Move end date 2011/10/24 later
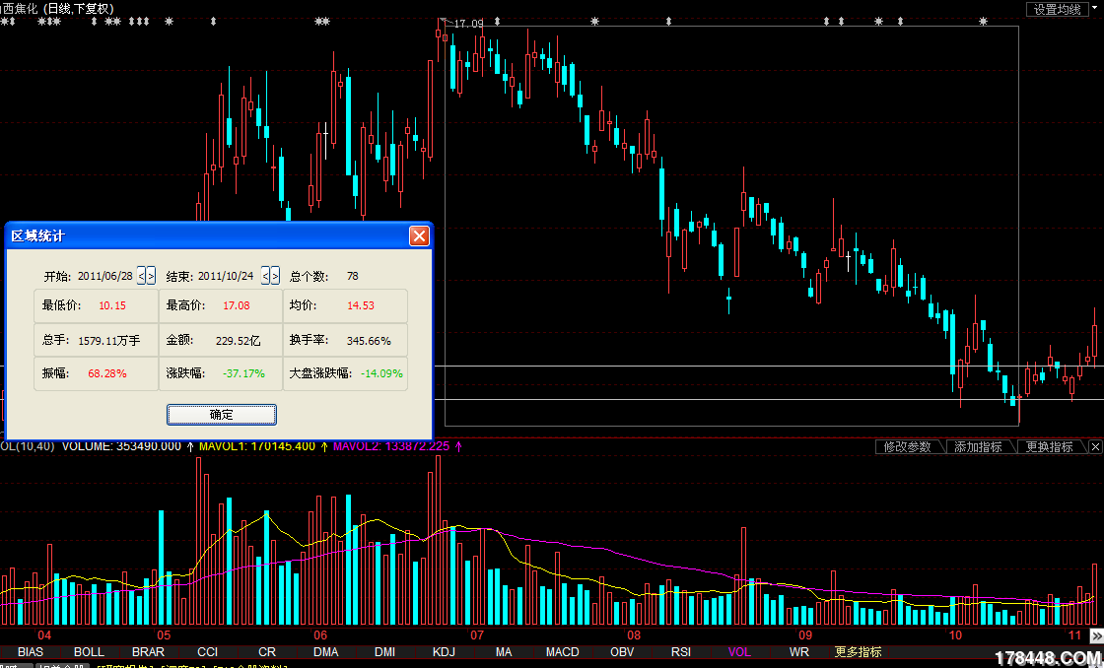Viewport: 1104px width, 668px height. pyautogui.click(x=275, y=277)
